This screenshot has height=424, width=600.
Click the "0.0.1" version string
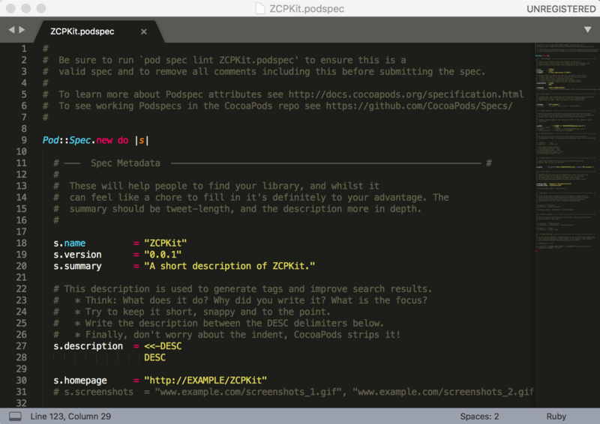tap(163, 255)
